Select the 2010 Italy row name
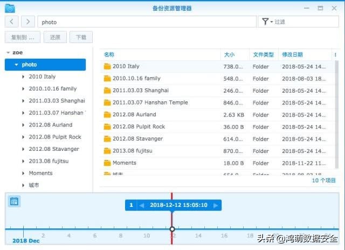Viewport: 345px width, 250px height. coord(126,66)
